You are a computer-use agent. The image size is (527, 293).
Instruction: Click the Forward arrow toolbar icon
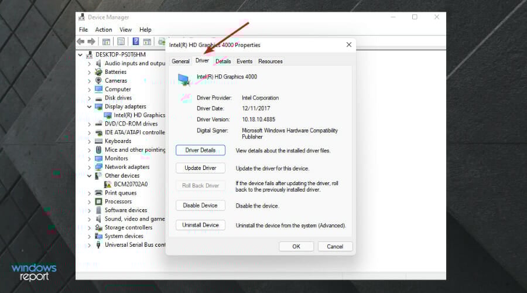pyautogui.click(x=91, y=42)
